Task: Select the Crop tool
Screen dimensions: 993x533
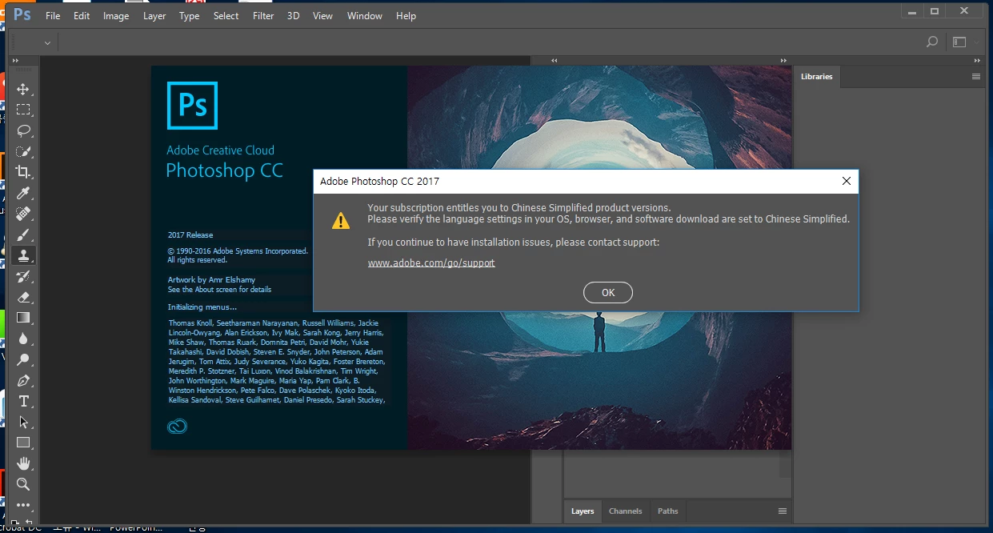Action: point(23,172)
